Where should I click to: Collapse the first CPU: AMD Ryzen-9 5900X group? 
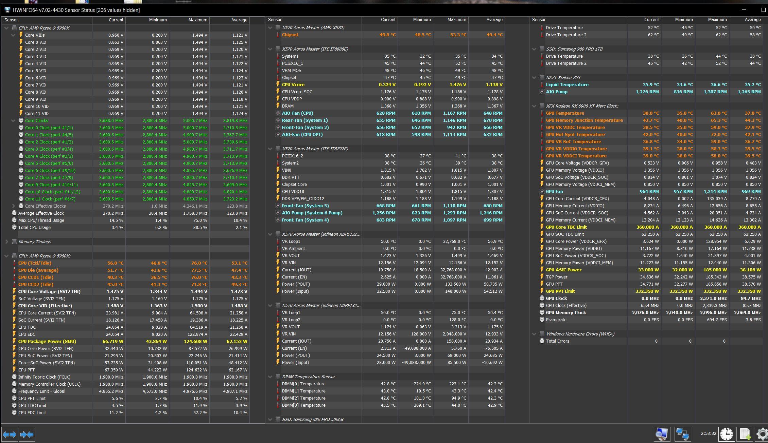6,28
